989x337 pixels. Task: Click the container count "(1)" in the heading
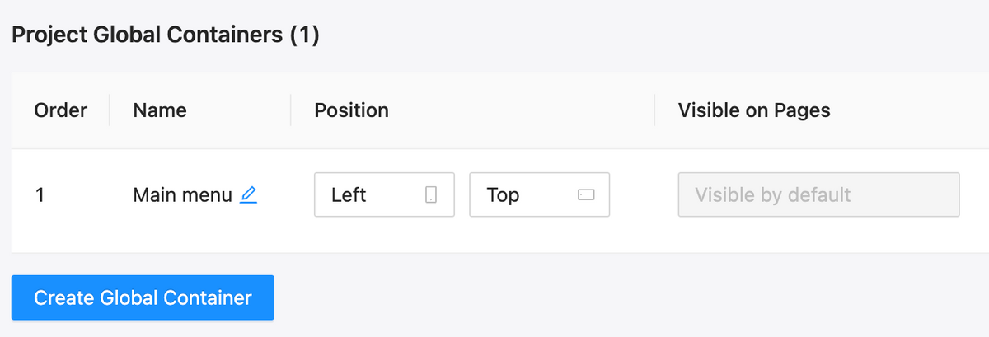(x=305, y=35)
